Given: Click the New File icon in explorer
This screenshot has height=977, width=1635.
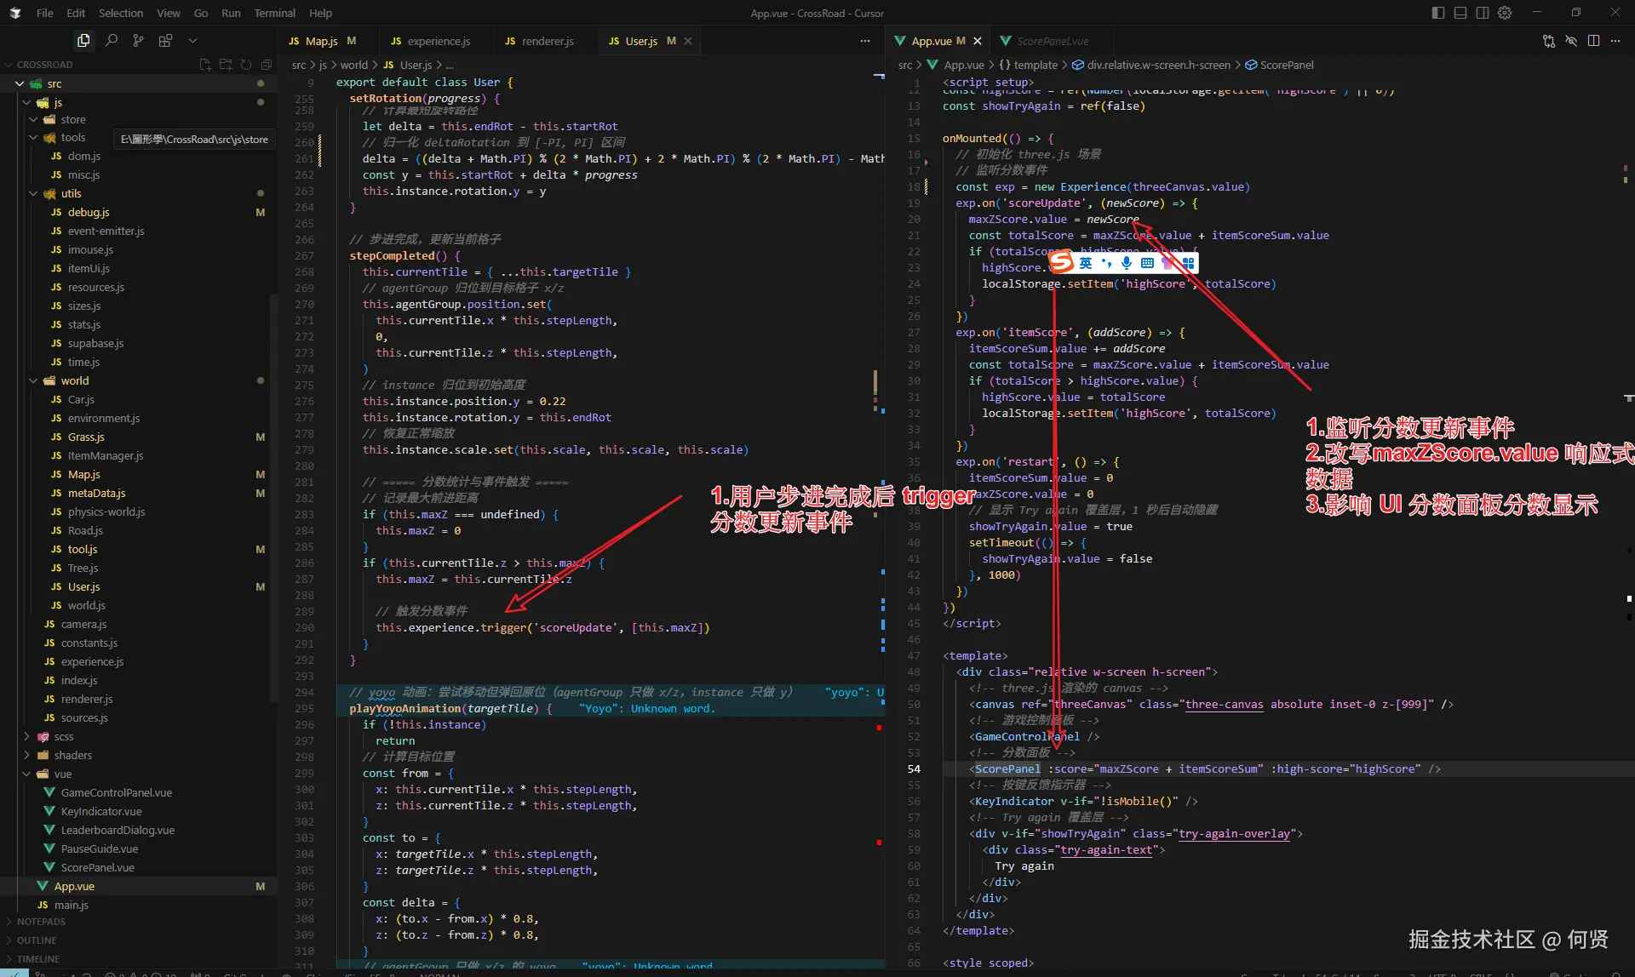Looking at the screenshot, I should click(x=205, y=65).
